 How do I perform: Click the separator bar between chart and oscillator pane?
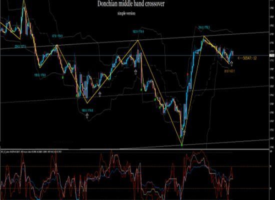[x=134, y=149]
